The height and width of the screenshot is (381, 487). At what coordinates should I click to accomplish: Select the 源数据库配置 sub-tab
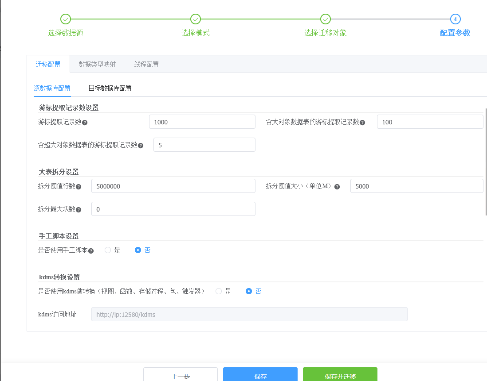[x=52, y=89]
